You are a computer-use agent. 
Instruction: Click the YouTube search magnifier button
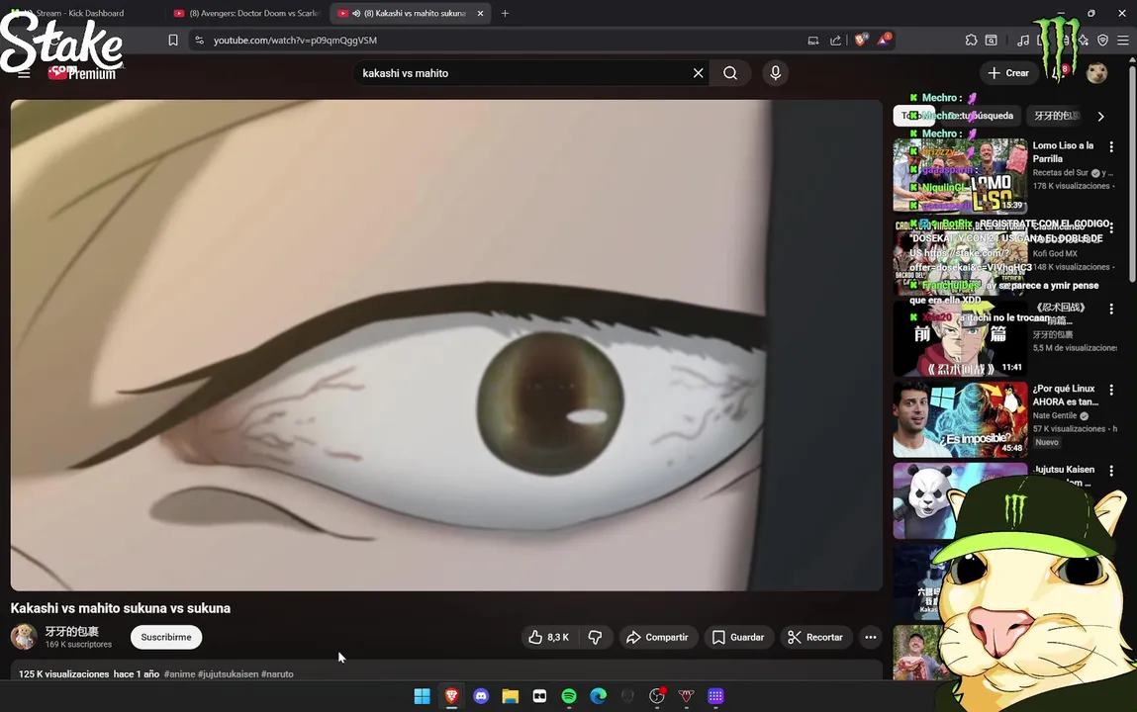(x=730, y=73)
